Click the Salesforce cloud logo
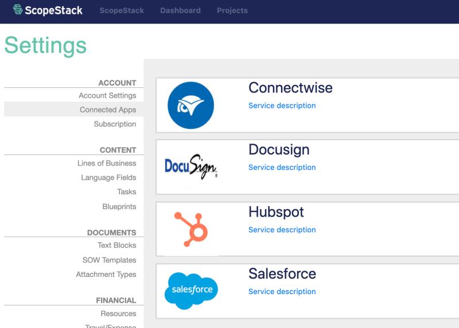 (191, 291)
